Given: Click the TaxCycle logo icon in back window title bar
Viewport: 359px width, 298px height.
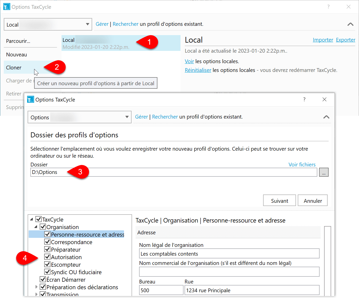Looking at the screenshot, I should [x=7, y=7].
